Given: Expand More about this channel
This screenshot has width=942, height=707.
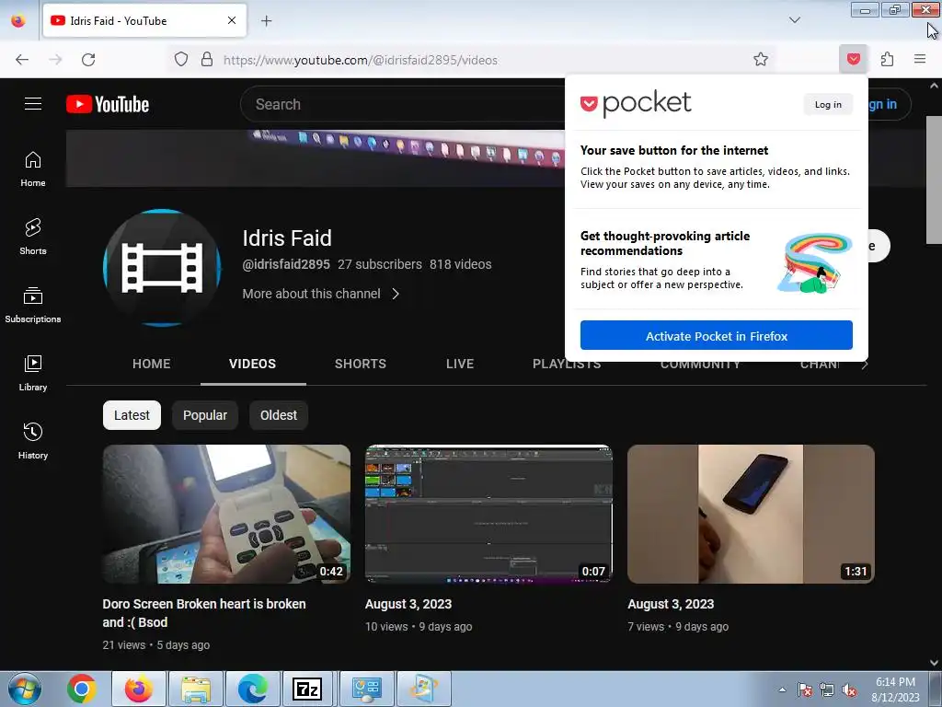Looking at the screenshot, I should click(321, 294).
